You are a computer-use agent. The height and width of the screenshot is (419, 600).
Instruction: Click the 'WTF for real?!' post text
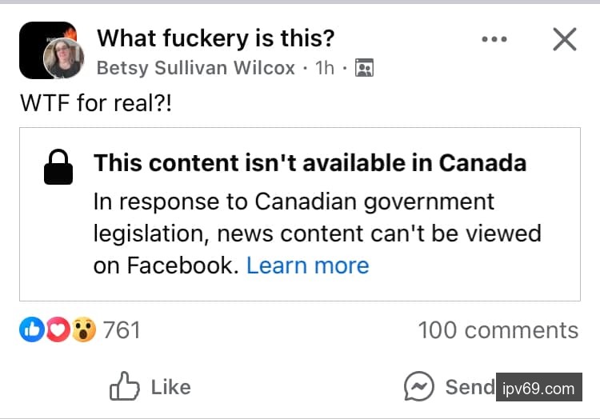coord(95,105)
